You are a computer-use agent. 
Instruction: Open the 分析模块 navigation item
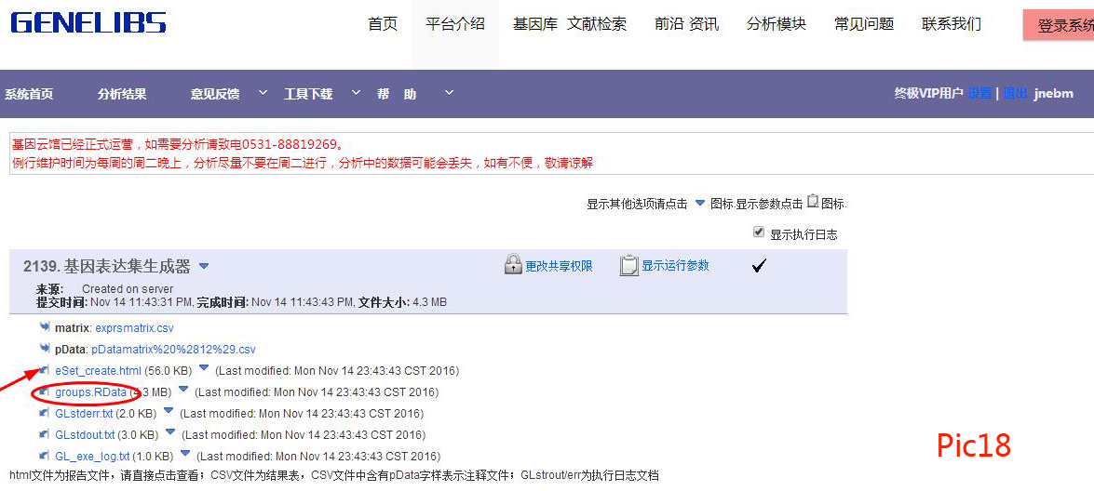(776, 24)
